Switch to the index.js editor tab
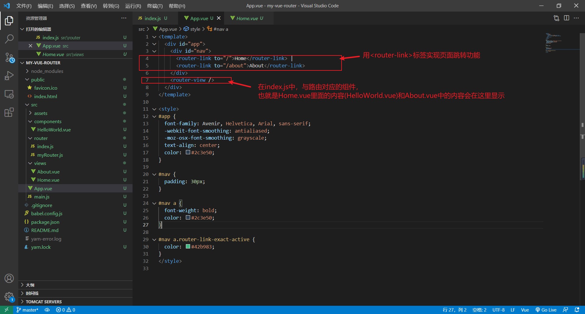 click(155, 18)
